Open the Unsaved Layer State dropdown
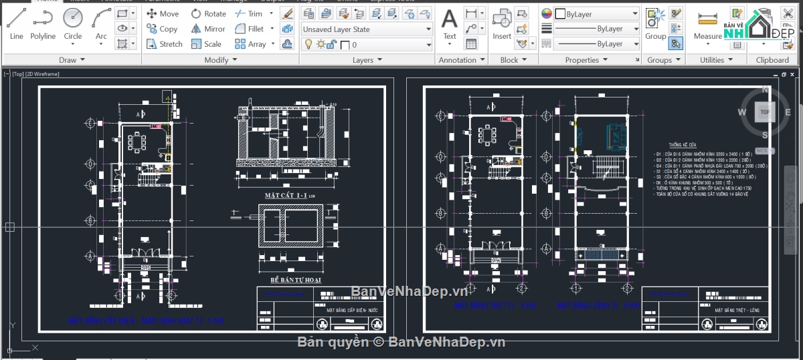The image size is (803, 360). pos(367,29)
